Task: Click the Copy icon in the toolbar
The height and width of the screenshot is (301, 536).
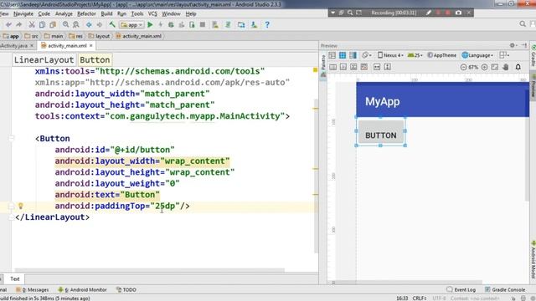Action: coord(42,24)
